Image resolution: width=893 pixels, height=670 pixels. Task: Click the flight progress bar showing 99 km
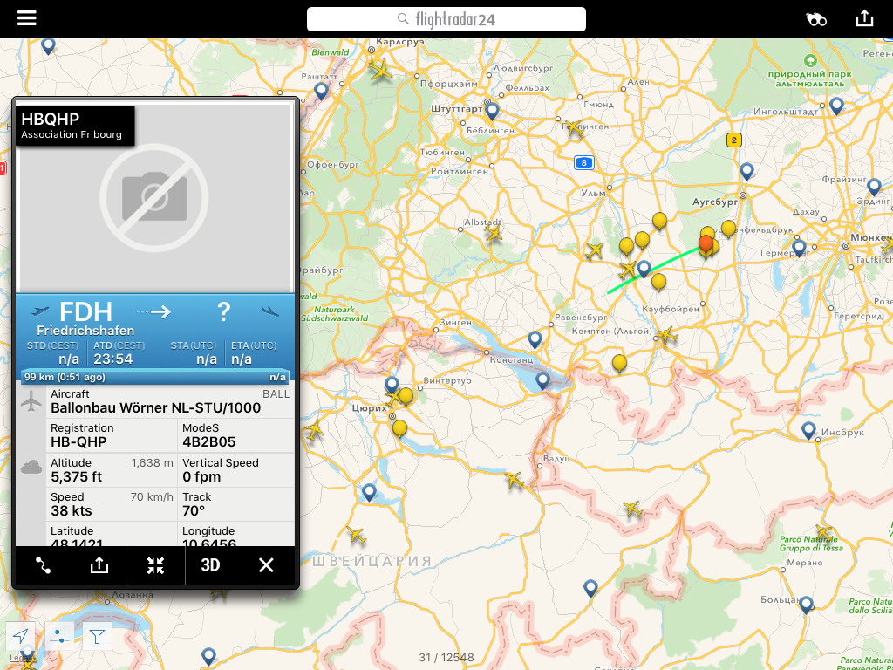[155, 377]
